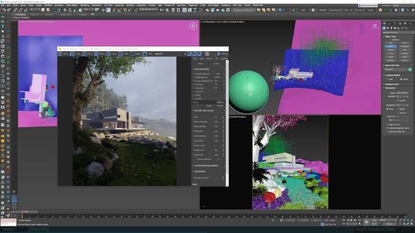Click the Redo arrow in main toolbar
415x233 pixels.
[9, 10]
